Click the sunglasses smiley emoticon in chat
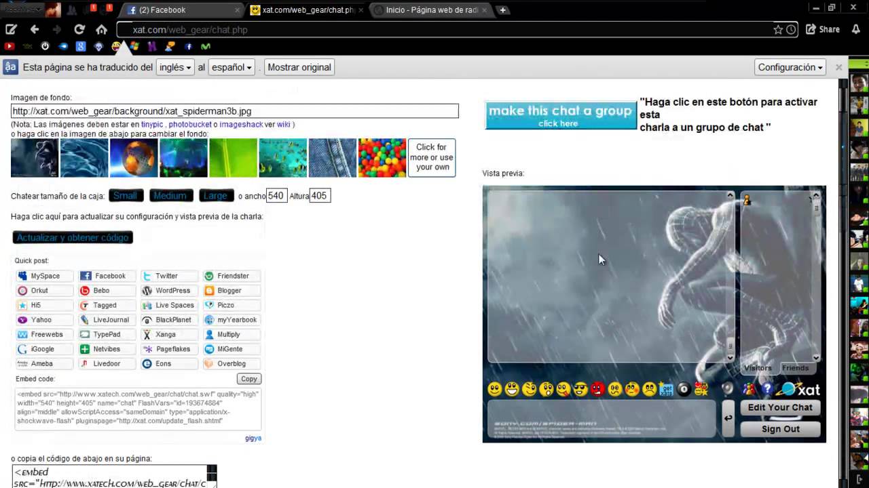Image resolution: width=869 pixels, height=488 pixels. pos(580,389)
